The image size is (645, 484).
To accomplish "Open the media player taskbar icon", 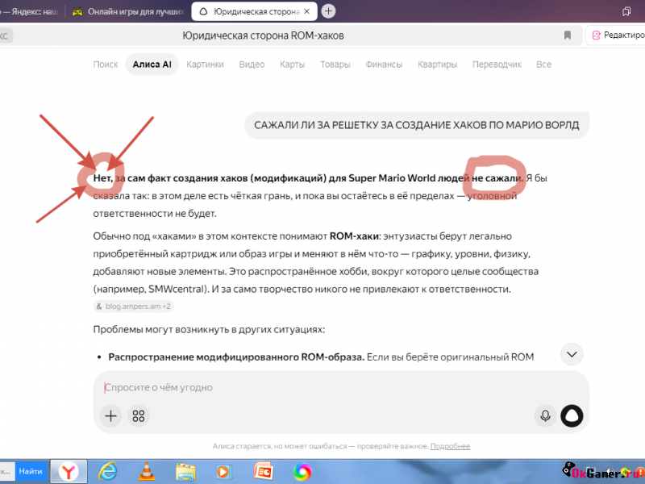I will (224, 472).
